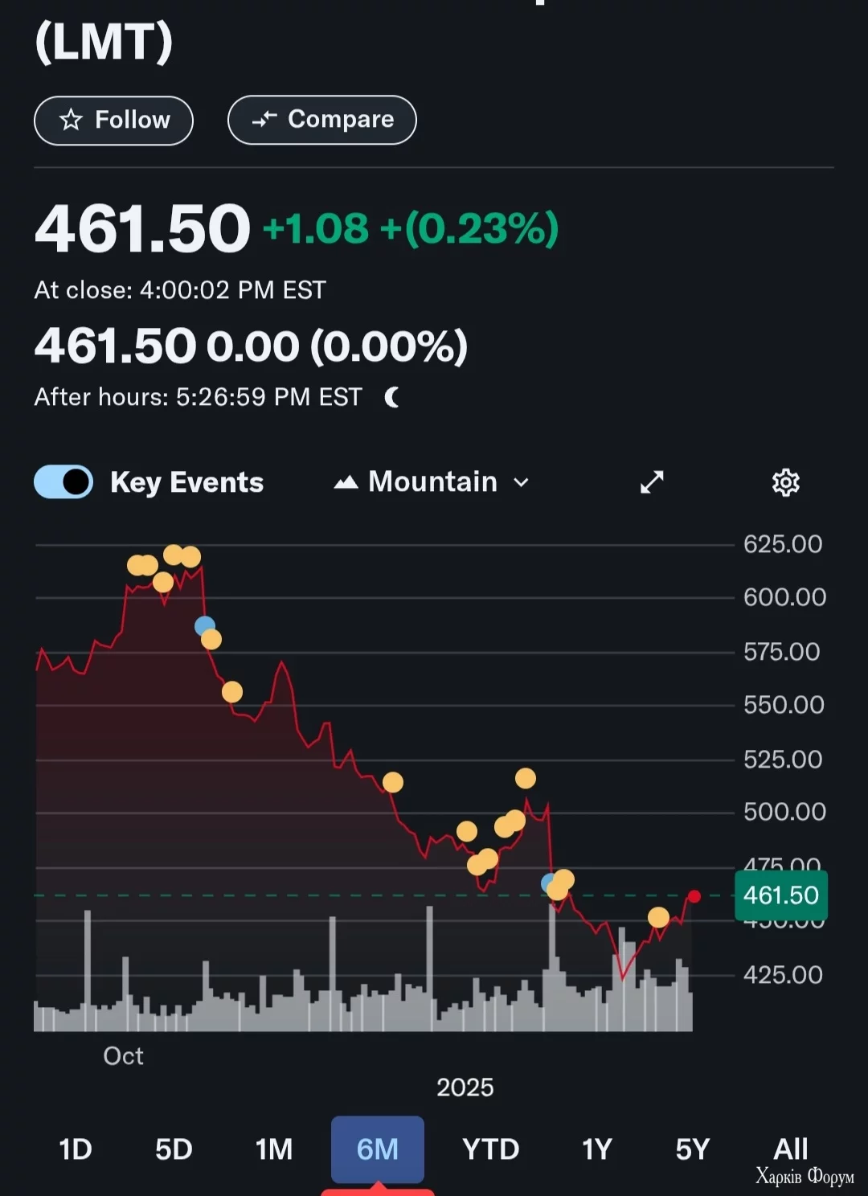Screen dimensions: 868x1196
Task: Select the 1D time range
Action: [x=76, y=1149]
